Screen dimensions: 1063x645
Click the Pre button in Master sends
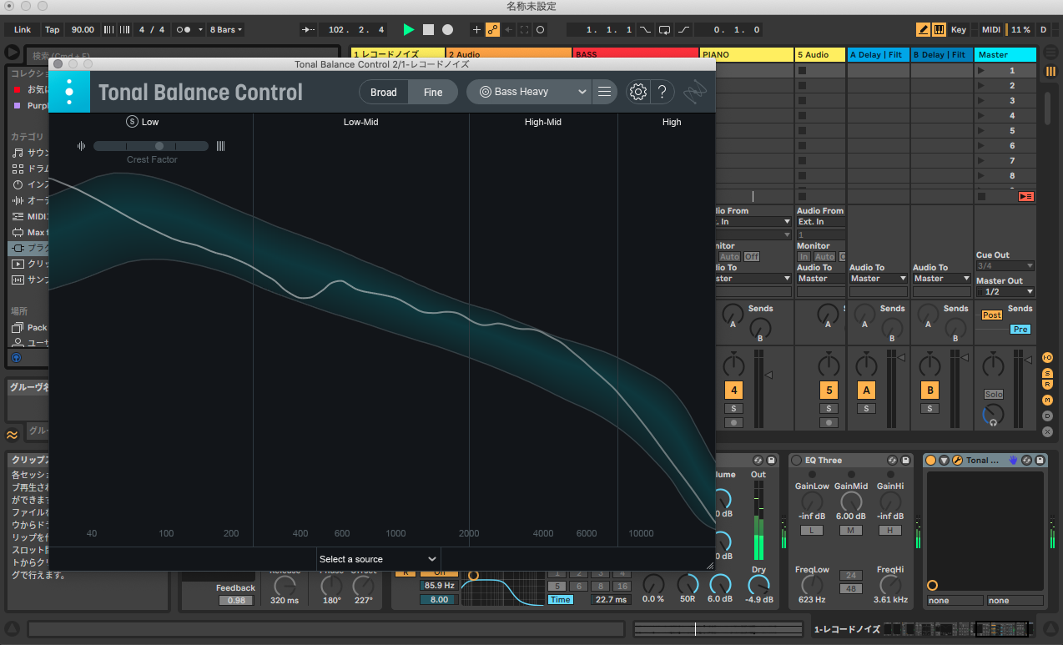[1020, 330]
